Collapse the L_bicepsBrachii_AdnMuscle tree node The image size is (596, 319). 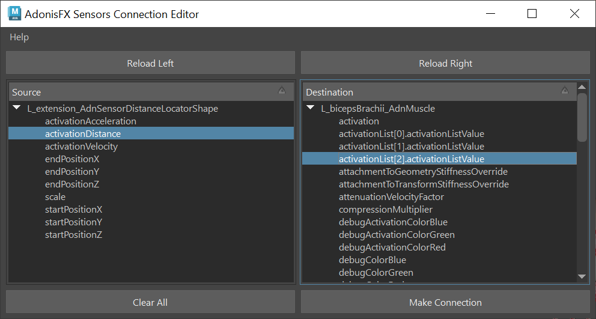[x=310, y=108]
